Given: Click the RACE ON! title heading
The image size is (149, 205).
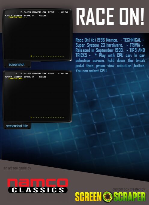Looking at the screenshot, I should coord(110,16).
